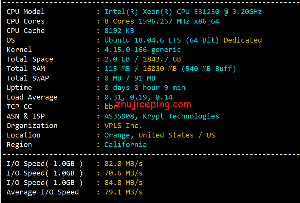The width and height of the screenshot is (300, 203).
Task: Select the VPLS Inc. value
Action: 123,126
